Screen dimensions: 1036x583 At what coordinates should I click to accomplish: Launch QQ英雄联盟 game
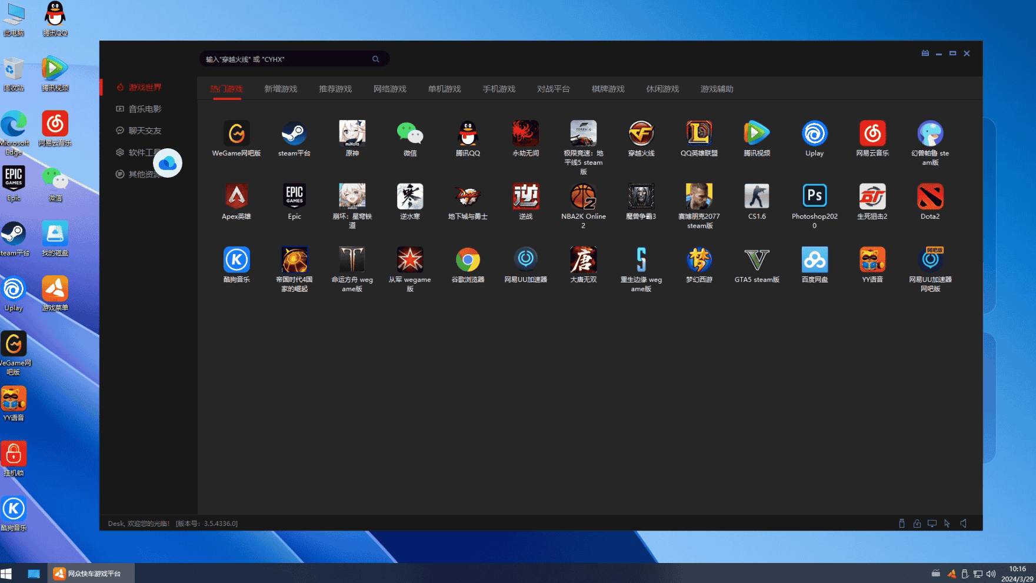699,134
